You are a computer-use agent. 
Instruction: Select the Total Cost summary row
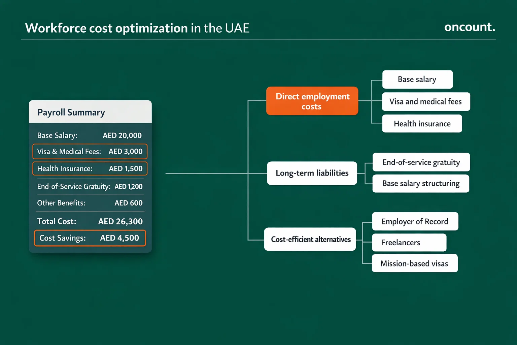90,221
